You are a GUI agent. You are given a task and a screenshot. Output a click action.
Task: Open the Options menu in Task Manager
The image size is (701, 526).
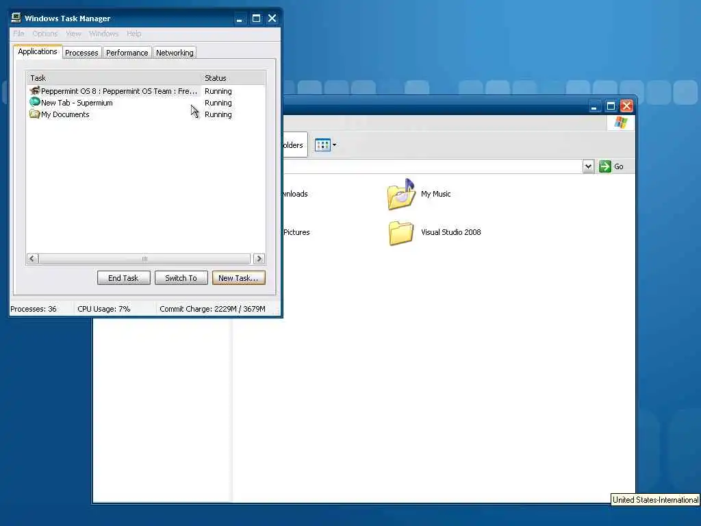[44, 34]
